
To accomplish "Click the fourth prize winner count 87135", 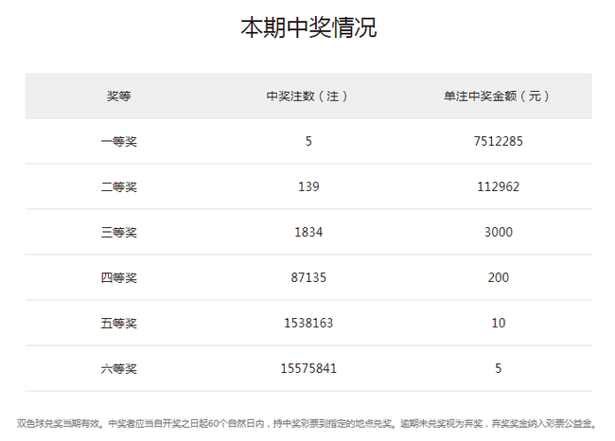I will click(308, 278).
